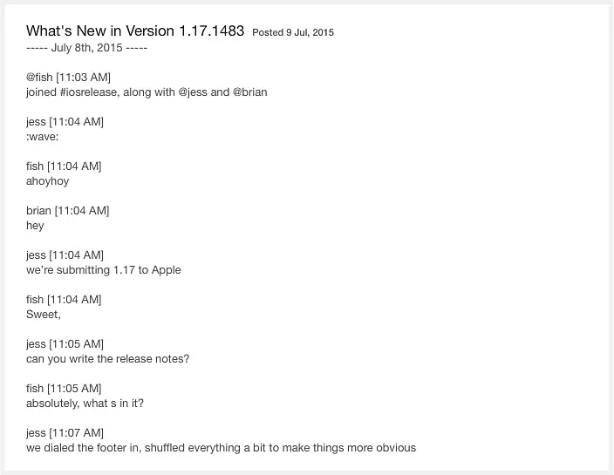
Task: Click the "@fish [11:03 AM]" message header
Action: tap(69, 77)
